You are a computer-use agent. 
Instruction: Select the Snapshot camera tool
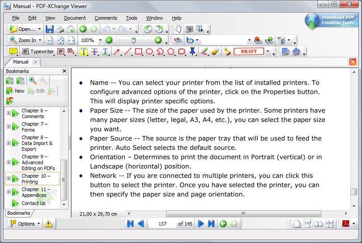click(189, 29)
